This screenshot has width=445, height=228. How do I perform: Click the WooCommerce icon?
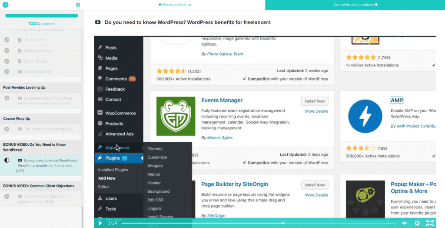(100, 113)
